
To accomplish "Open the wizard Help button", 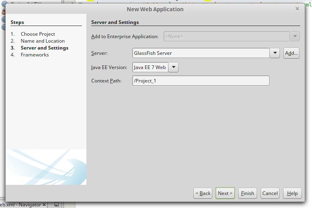I will coord(292,193).
